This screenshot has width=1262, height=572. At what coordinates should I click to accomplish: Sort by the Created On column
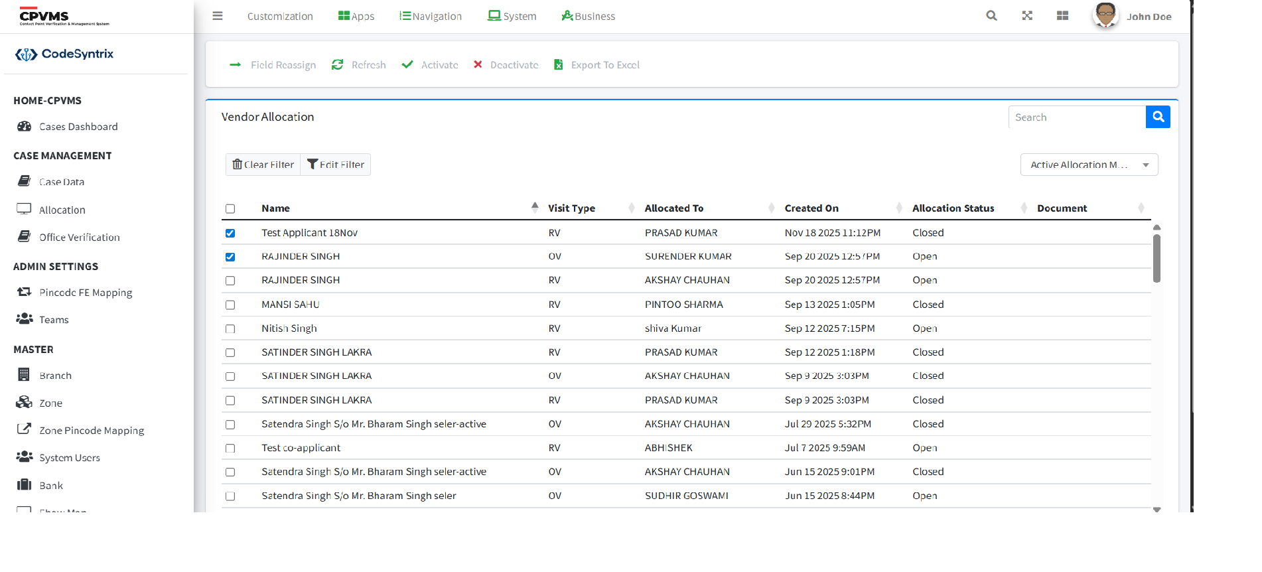(x=811, y=208)
